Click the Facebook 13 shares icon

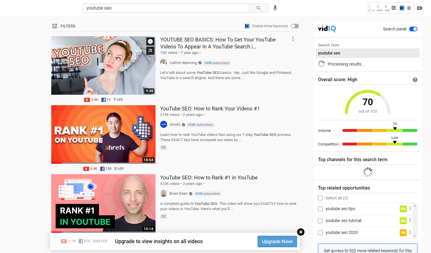[x=103, y=100]
